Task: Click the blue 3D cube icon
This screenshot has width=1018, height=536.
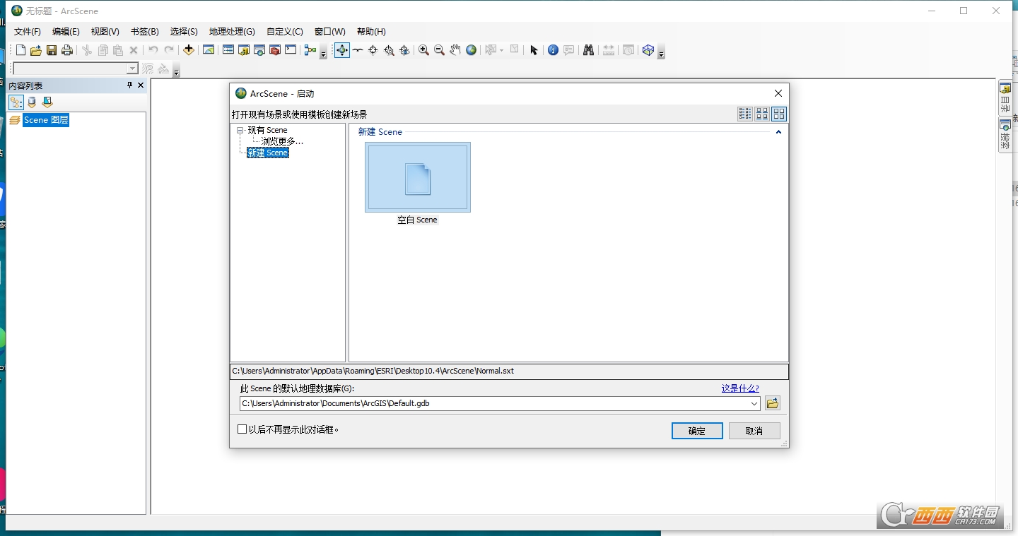Action: point(648,50)
